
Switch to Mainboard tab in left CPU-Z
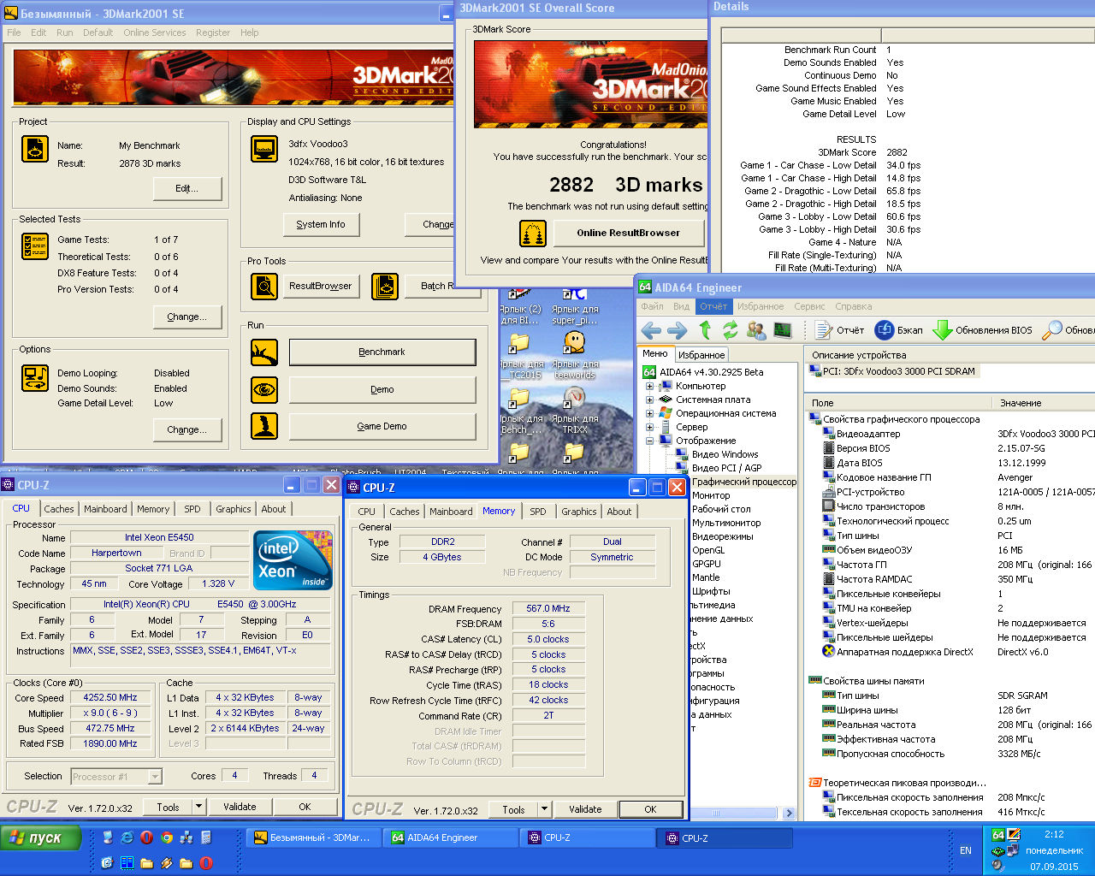pyautogui.click(x=105, y=509)
